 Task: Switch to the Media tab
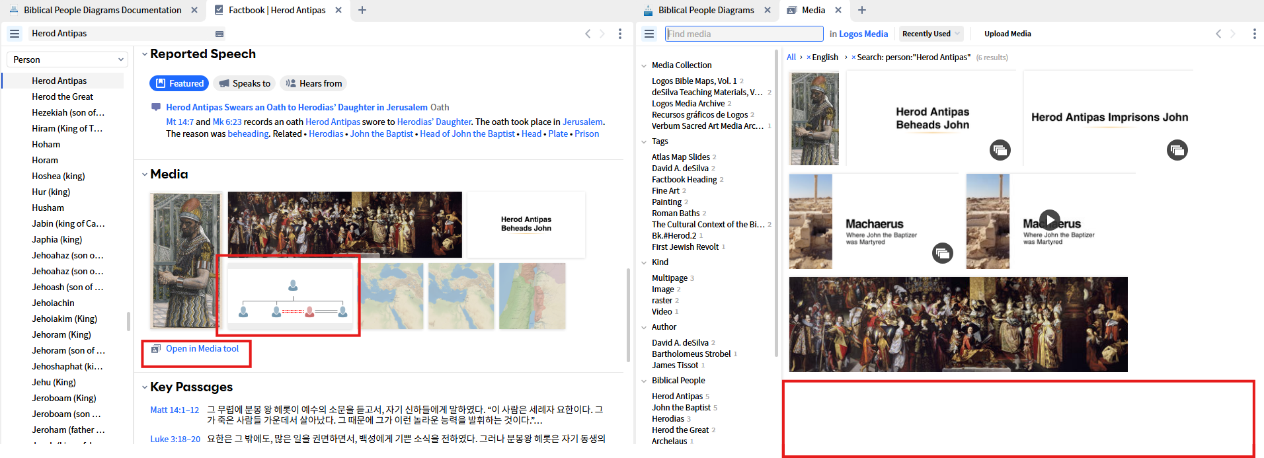tap(813, 10)
